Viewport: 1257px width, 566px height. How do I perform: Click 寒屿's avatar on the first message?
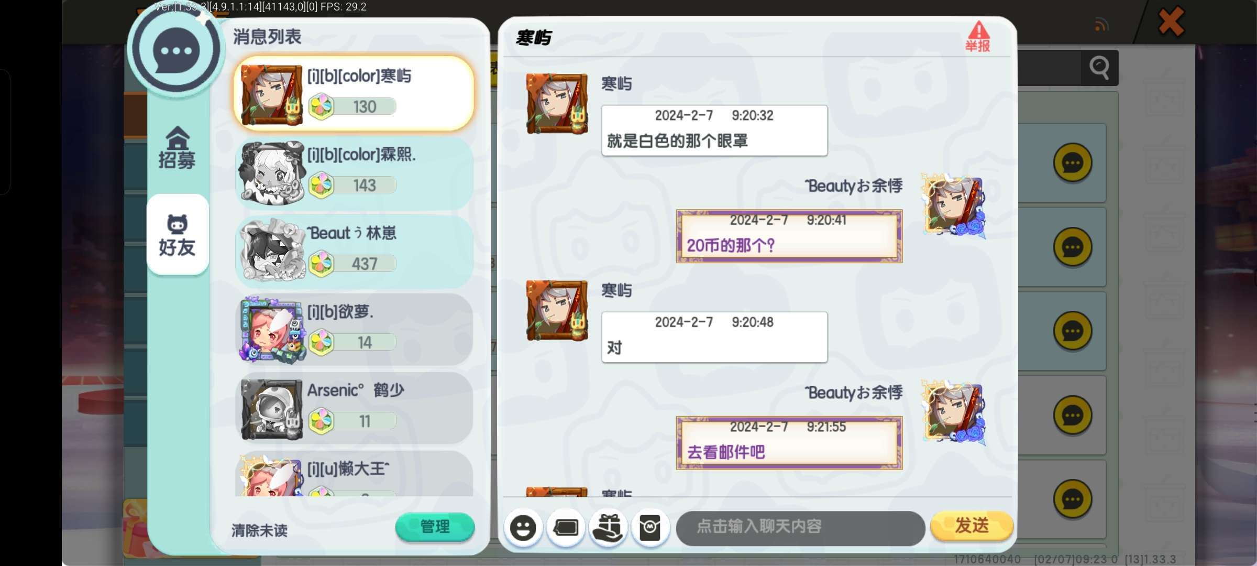click(x=557, y=104)
